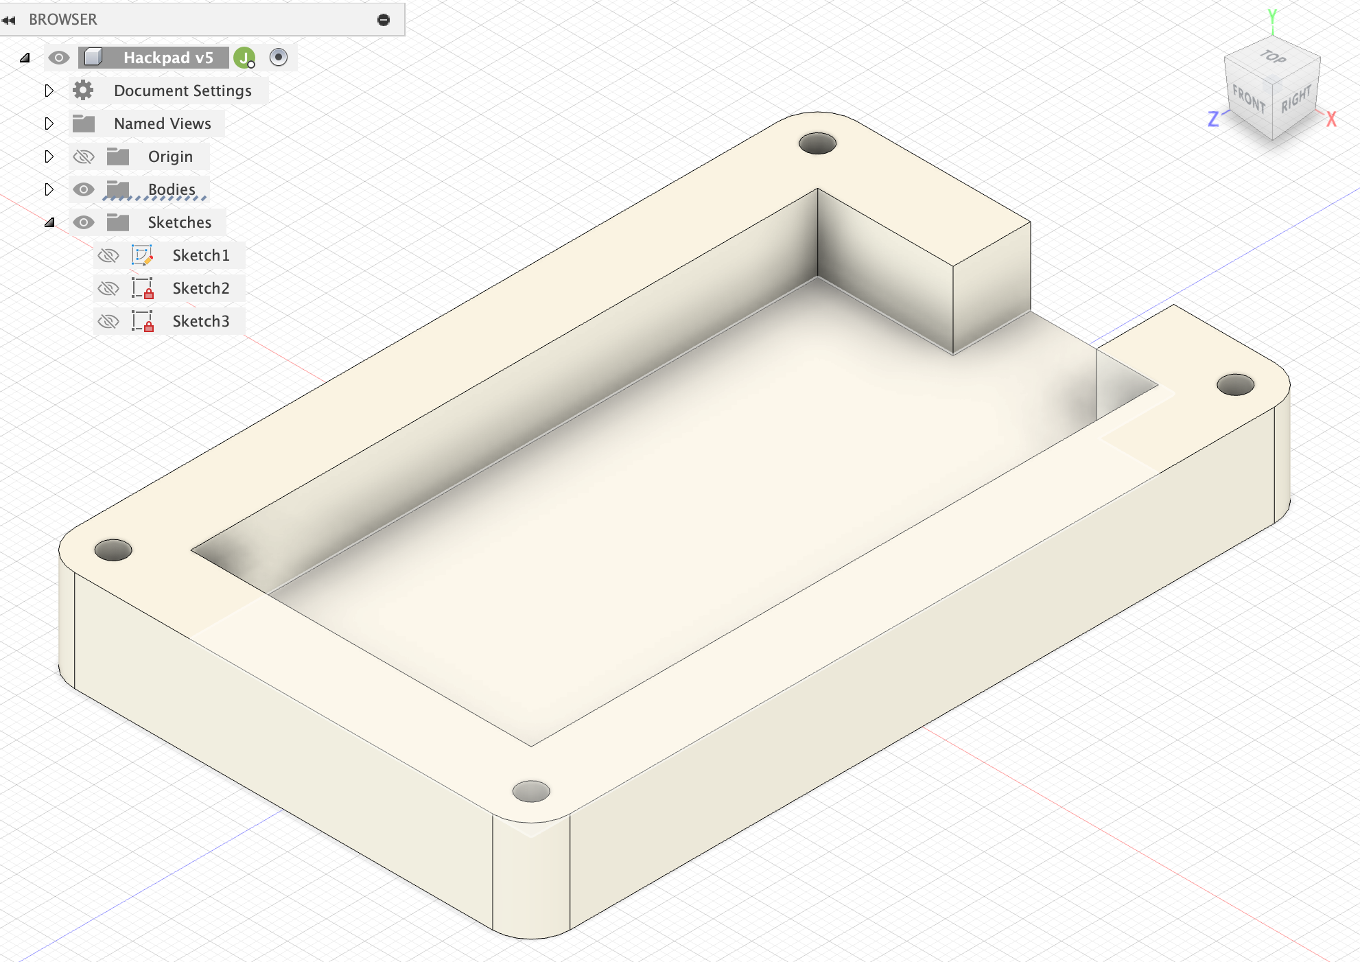Expand the Named Views folder
The width and height of the screenshot is (1360, 962).
(49, 124)
